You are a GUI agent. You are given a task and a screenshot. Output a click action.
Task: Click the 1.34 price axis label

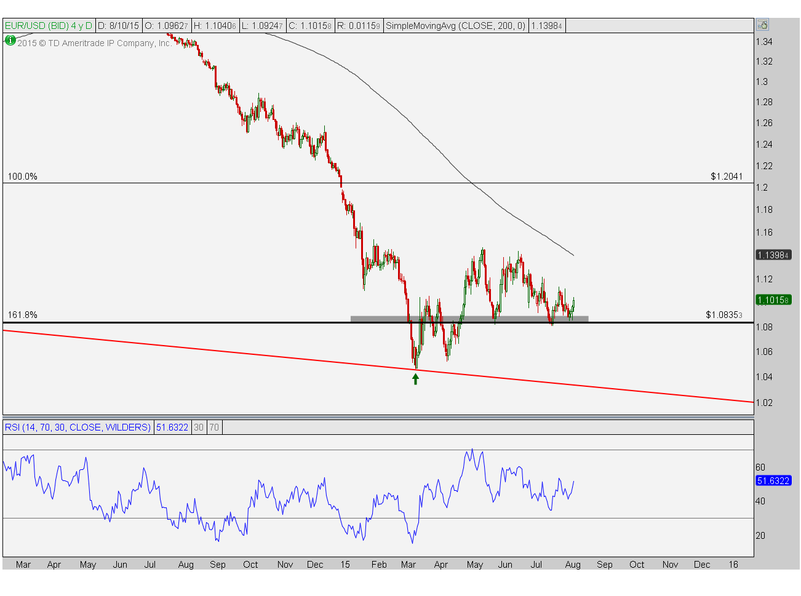point(764,42)
